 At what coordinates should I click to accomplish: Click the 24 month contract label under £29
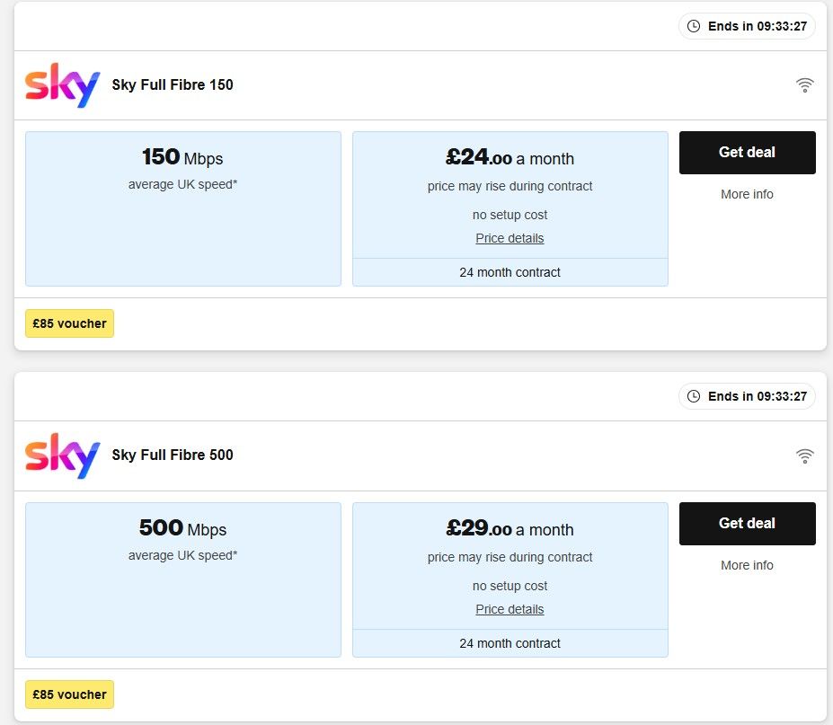coord(510,643)
